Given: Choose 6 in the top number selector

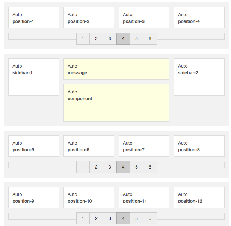Looking at the screenshot, I should [150, 39].
